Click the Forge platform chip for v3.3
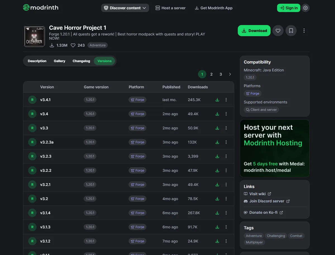The width and height of the screenshot is (335, 255). point(137,128)
